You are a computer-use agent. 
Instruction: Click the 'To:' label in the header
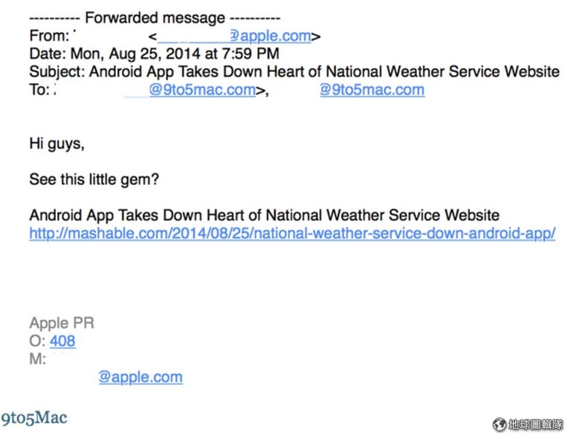(39, 91)
